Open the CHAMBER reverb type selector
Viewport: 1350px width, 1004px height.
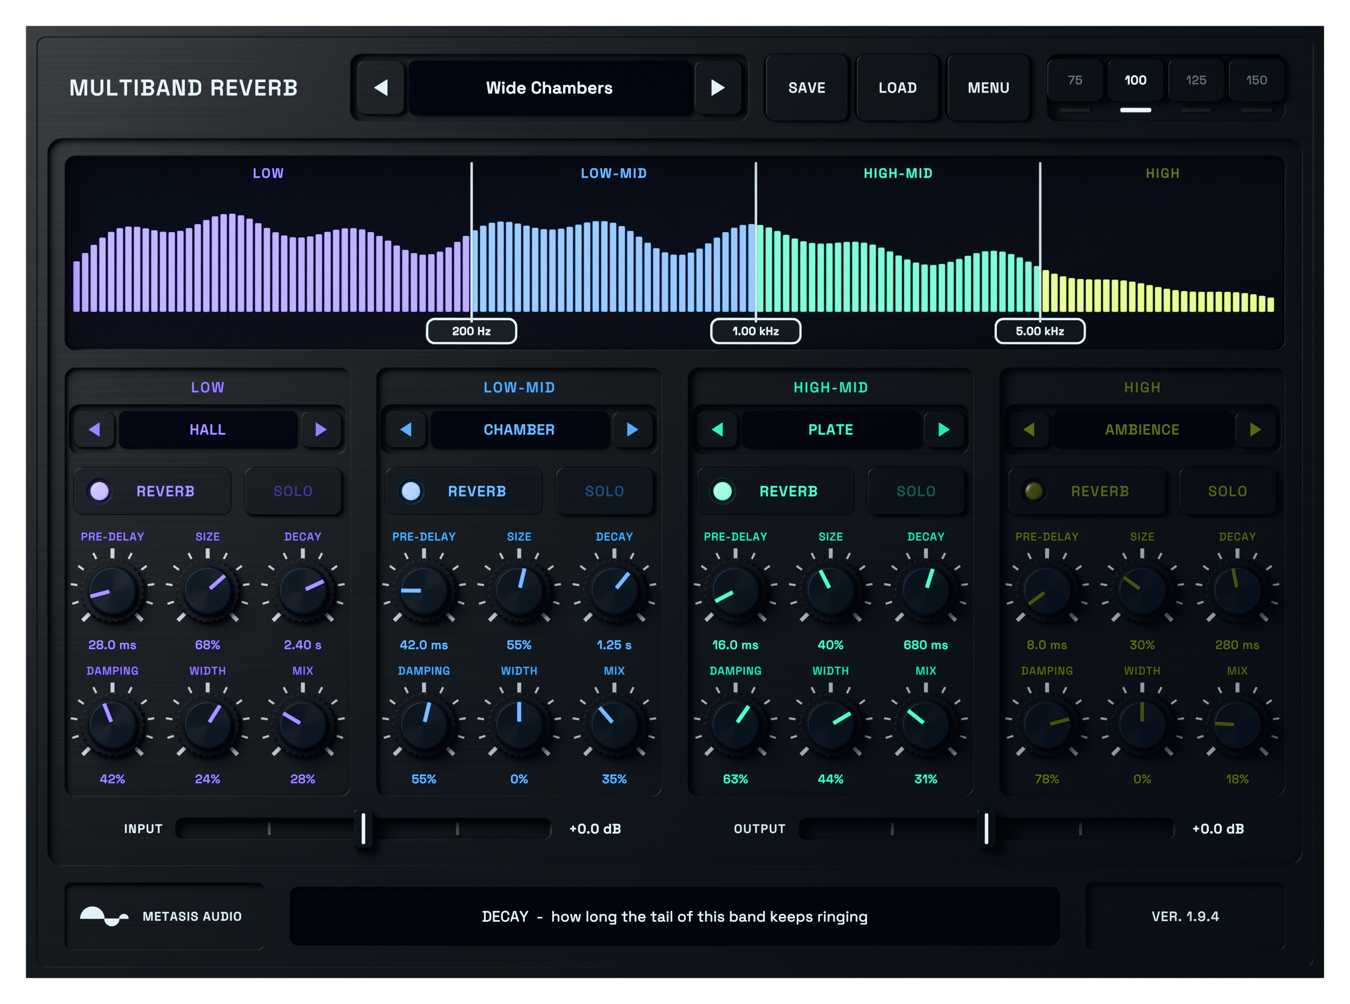tap(519, 430)
